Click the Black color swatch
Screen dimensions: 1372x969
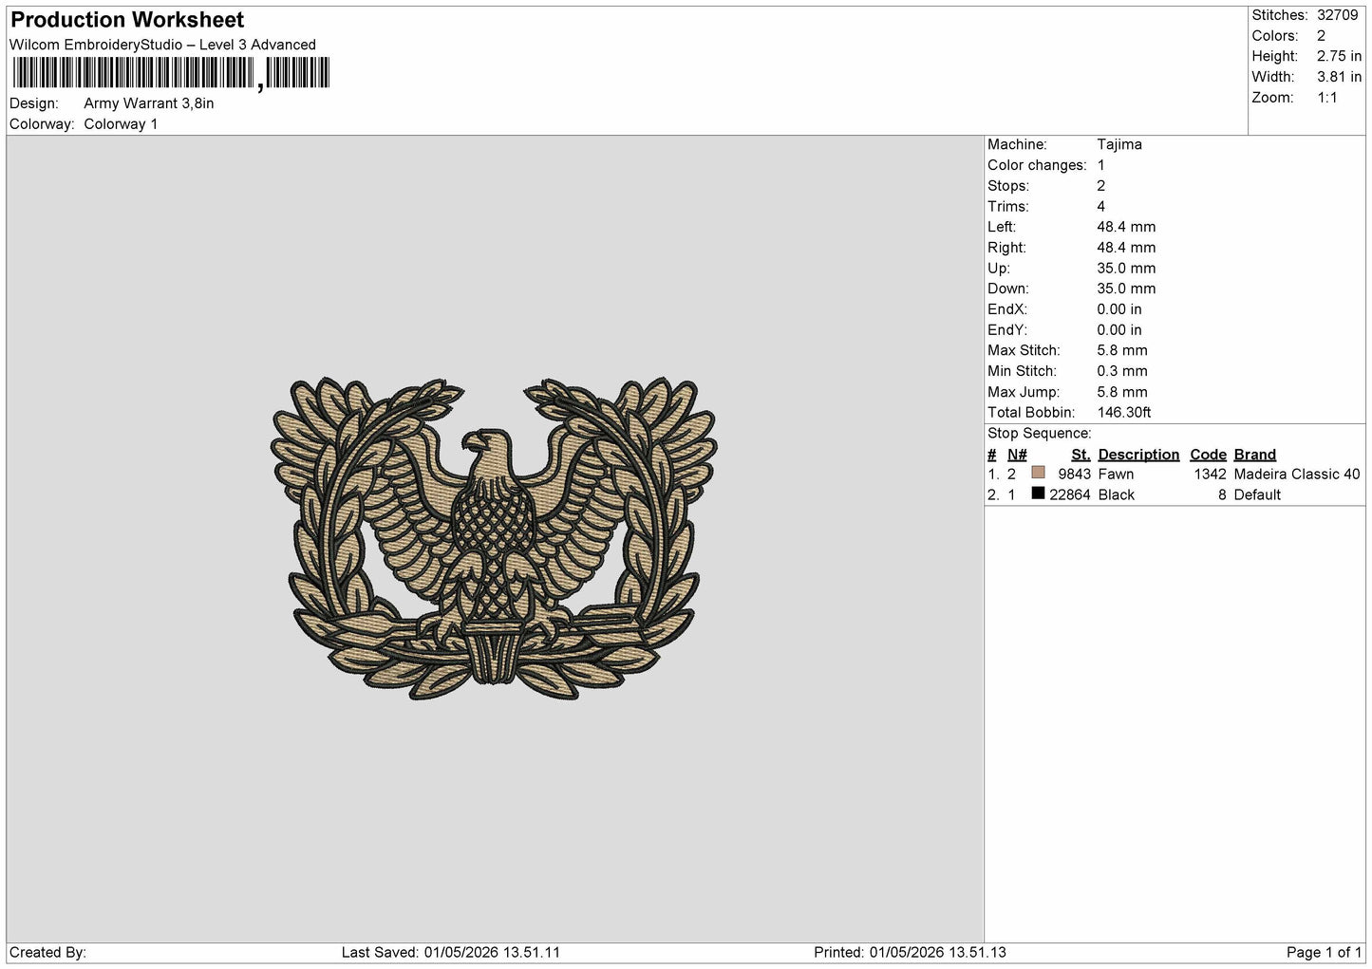pos(1038,494)
